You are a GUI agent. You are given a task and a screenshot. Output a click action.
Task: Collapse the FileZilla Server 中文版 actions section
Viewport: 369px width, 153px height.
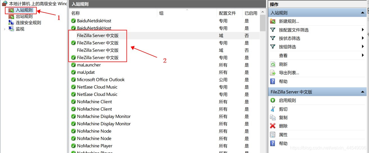[363, 92]
